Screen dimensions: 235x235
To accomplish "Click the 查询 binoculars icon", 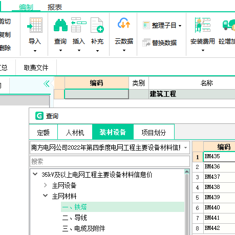I will tap(60, 25).
